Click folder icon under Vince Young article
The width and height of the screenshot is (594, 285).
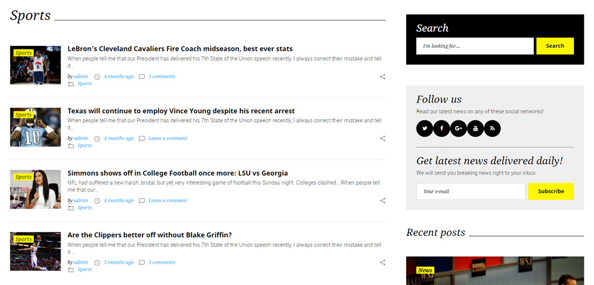(70, 146)
